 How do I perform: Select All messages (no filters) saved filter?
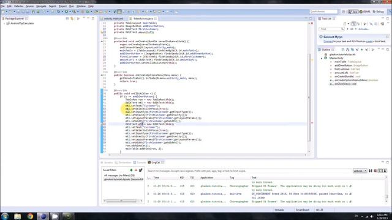pos(119,175)
